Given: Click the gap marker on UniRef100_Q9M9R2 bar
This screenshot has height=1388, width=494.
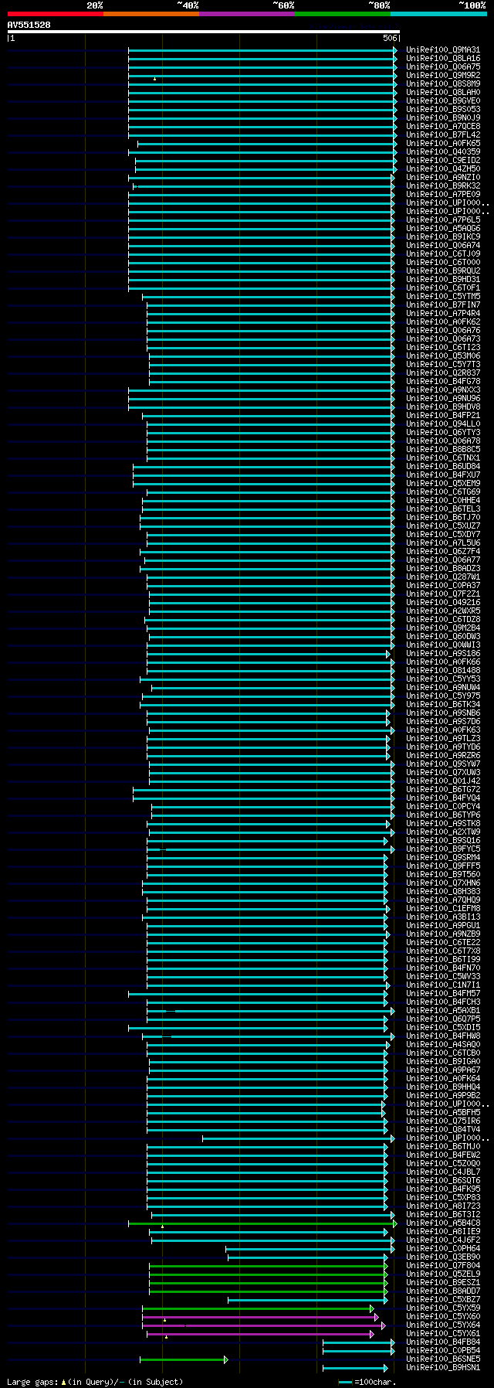Looking at the screenshot, I should pos(154,79).
